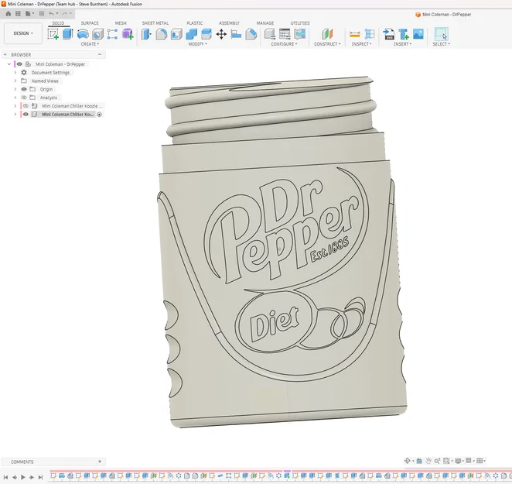Select the Hole tool

tap(97, 34)
